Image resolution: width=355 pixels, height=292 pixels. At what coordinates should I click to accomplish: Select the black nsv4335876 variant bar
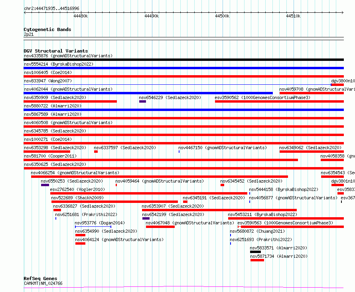coord(183,60)
